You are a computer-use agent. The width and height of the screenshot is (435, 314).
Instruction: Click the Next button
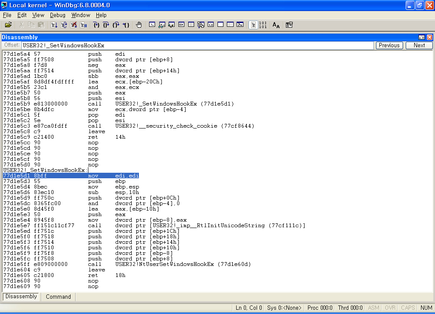click(x=419, y=45)
